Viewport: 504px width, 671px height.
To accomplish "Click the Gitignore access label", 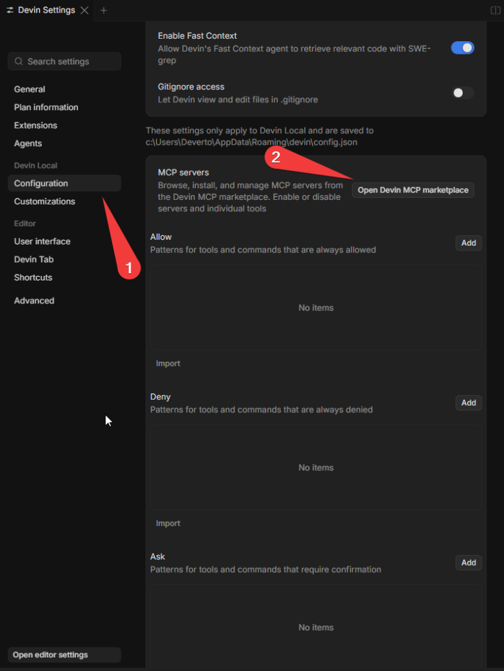I will click(191, 87).
